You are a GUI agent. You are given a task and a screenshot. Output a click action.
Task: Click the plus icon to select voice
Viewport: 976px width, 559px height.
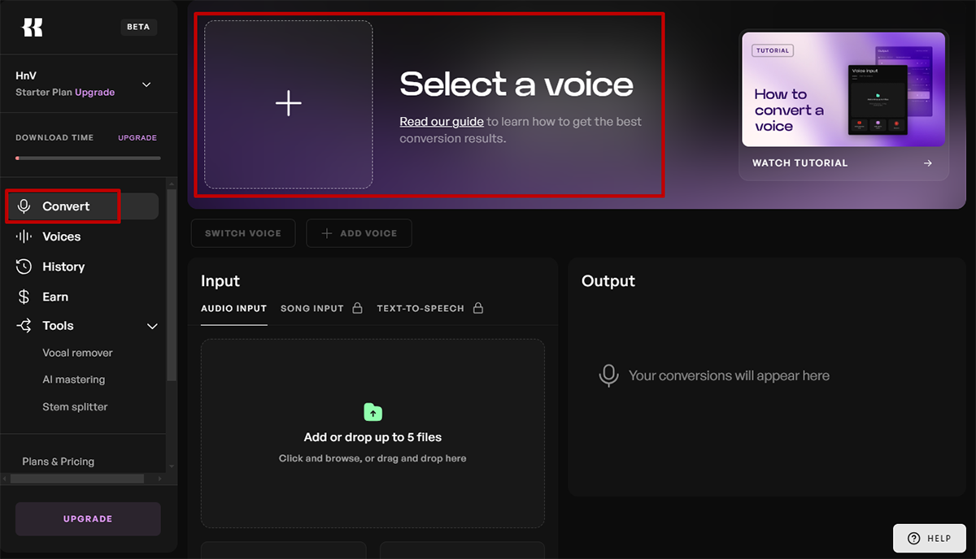tap(289, 104)
